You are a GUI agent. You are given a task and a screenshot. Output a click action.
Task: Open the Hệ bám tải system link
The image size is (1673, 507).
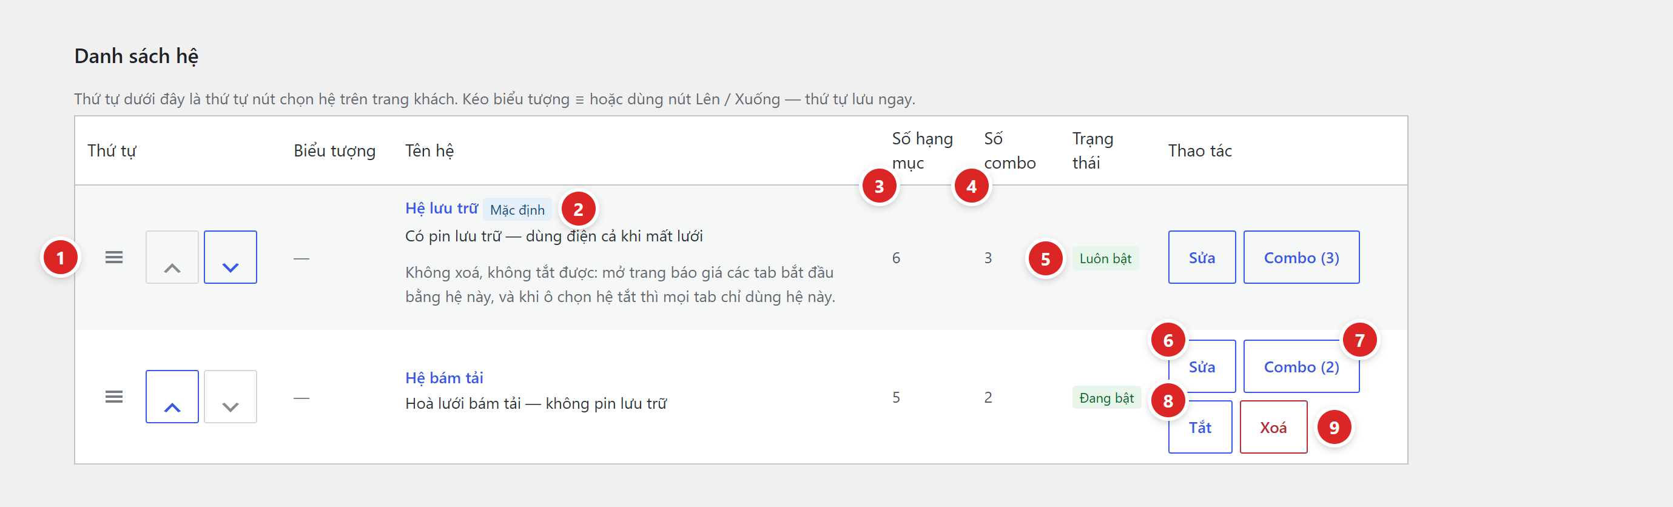pyautogui.click(x=444, y=378)
